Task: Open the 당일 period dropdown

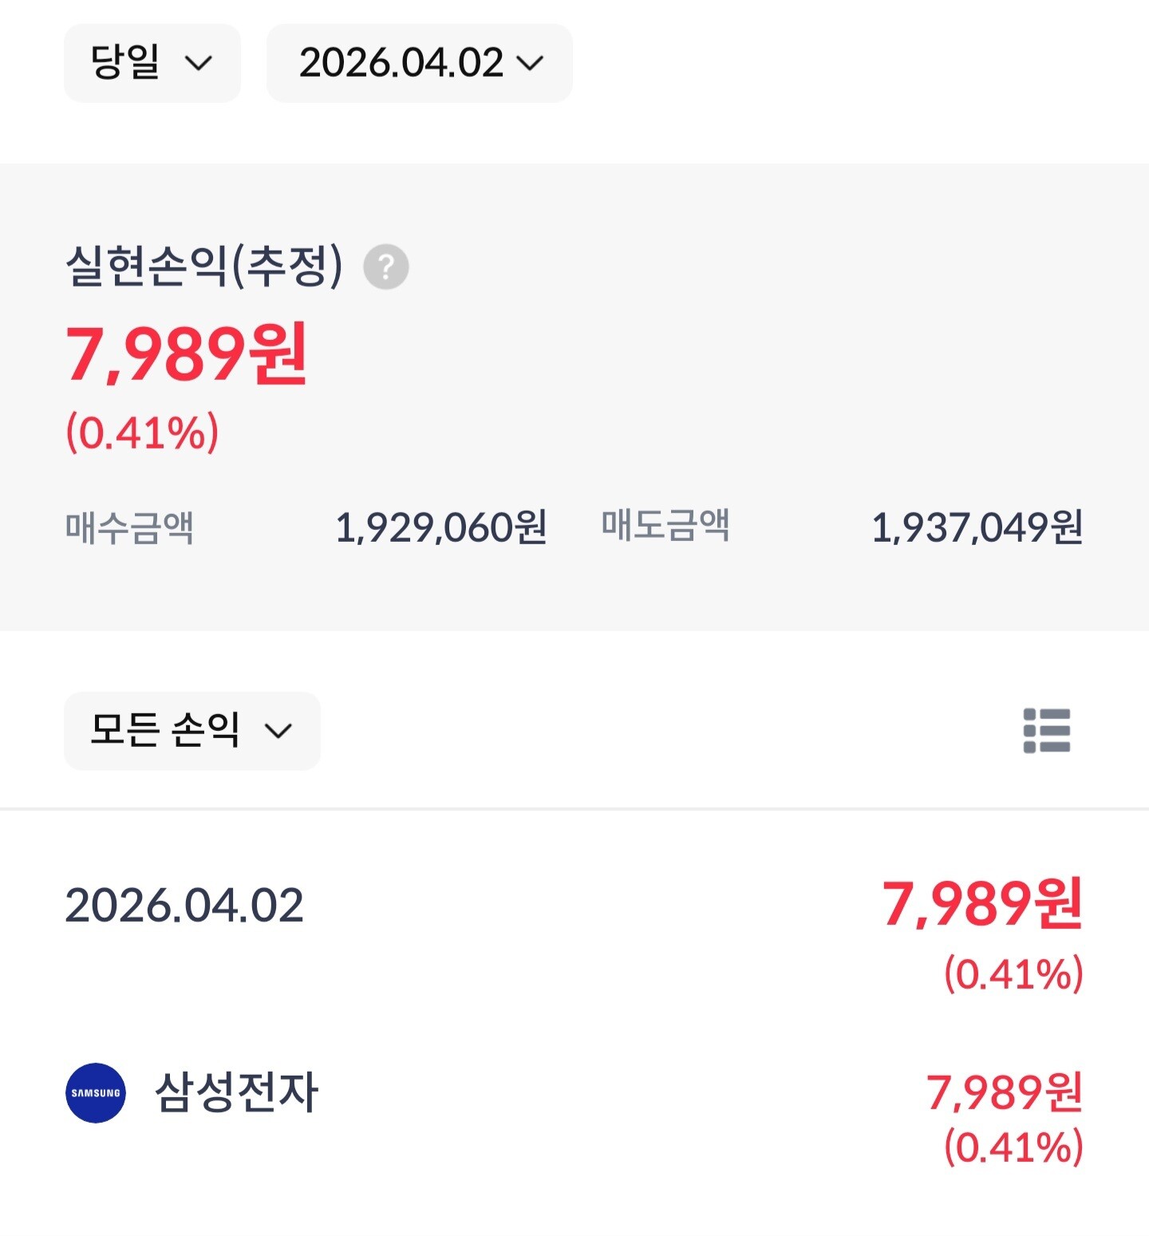Action: (151, 63)
